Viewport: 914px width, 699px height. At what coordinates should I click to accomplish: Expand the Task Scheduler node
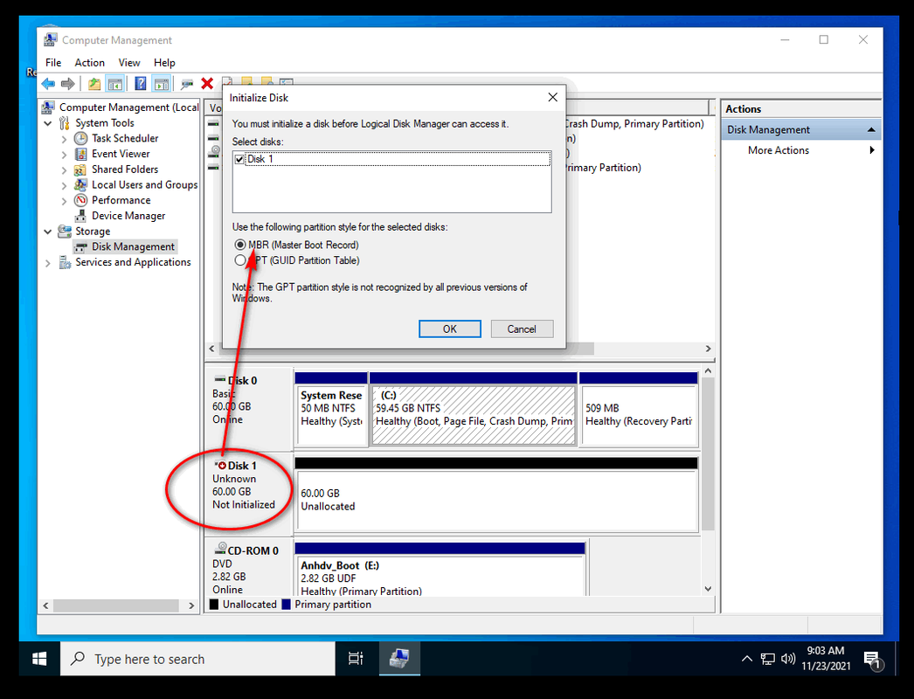click(64, 139)
